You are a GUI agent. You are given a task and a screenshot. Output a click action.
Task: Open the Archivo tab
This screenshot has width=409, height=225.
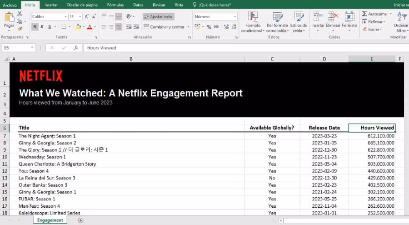(10, 5)
